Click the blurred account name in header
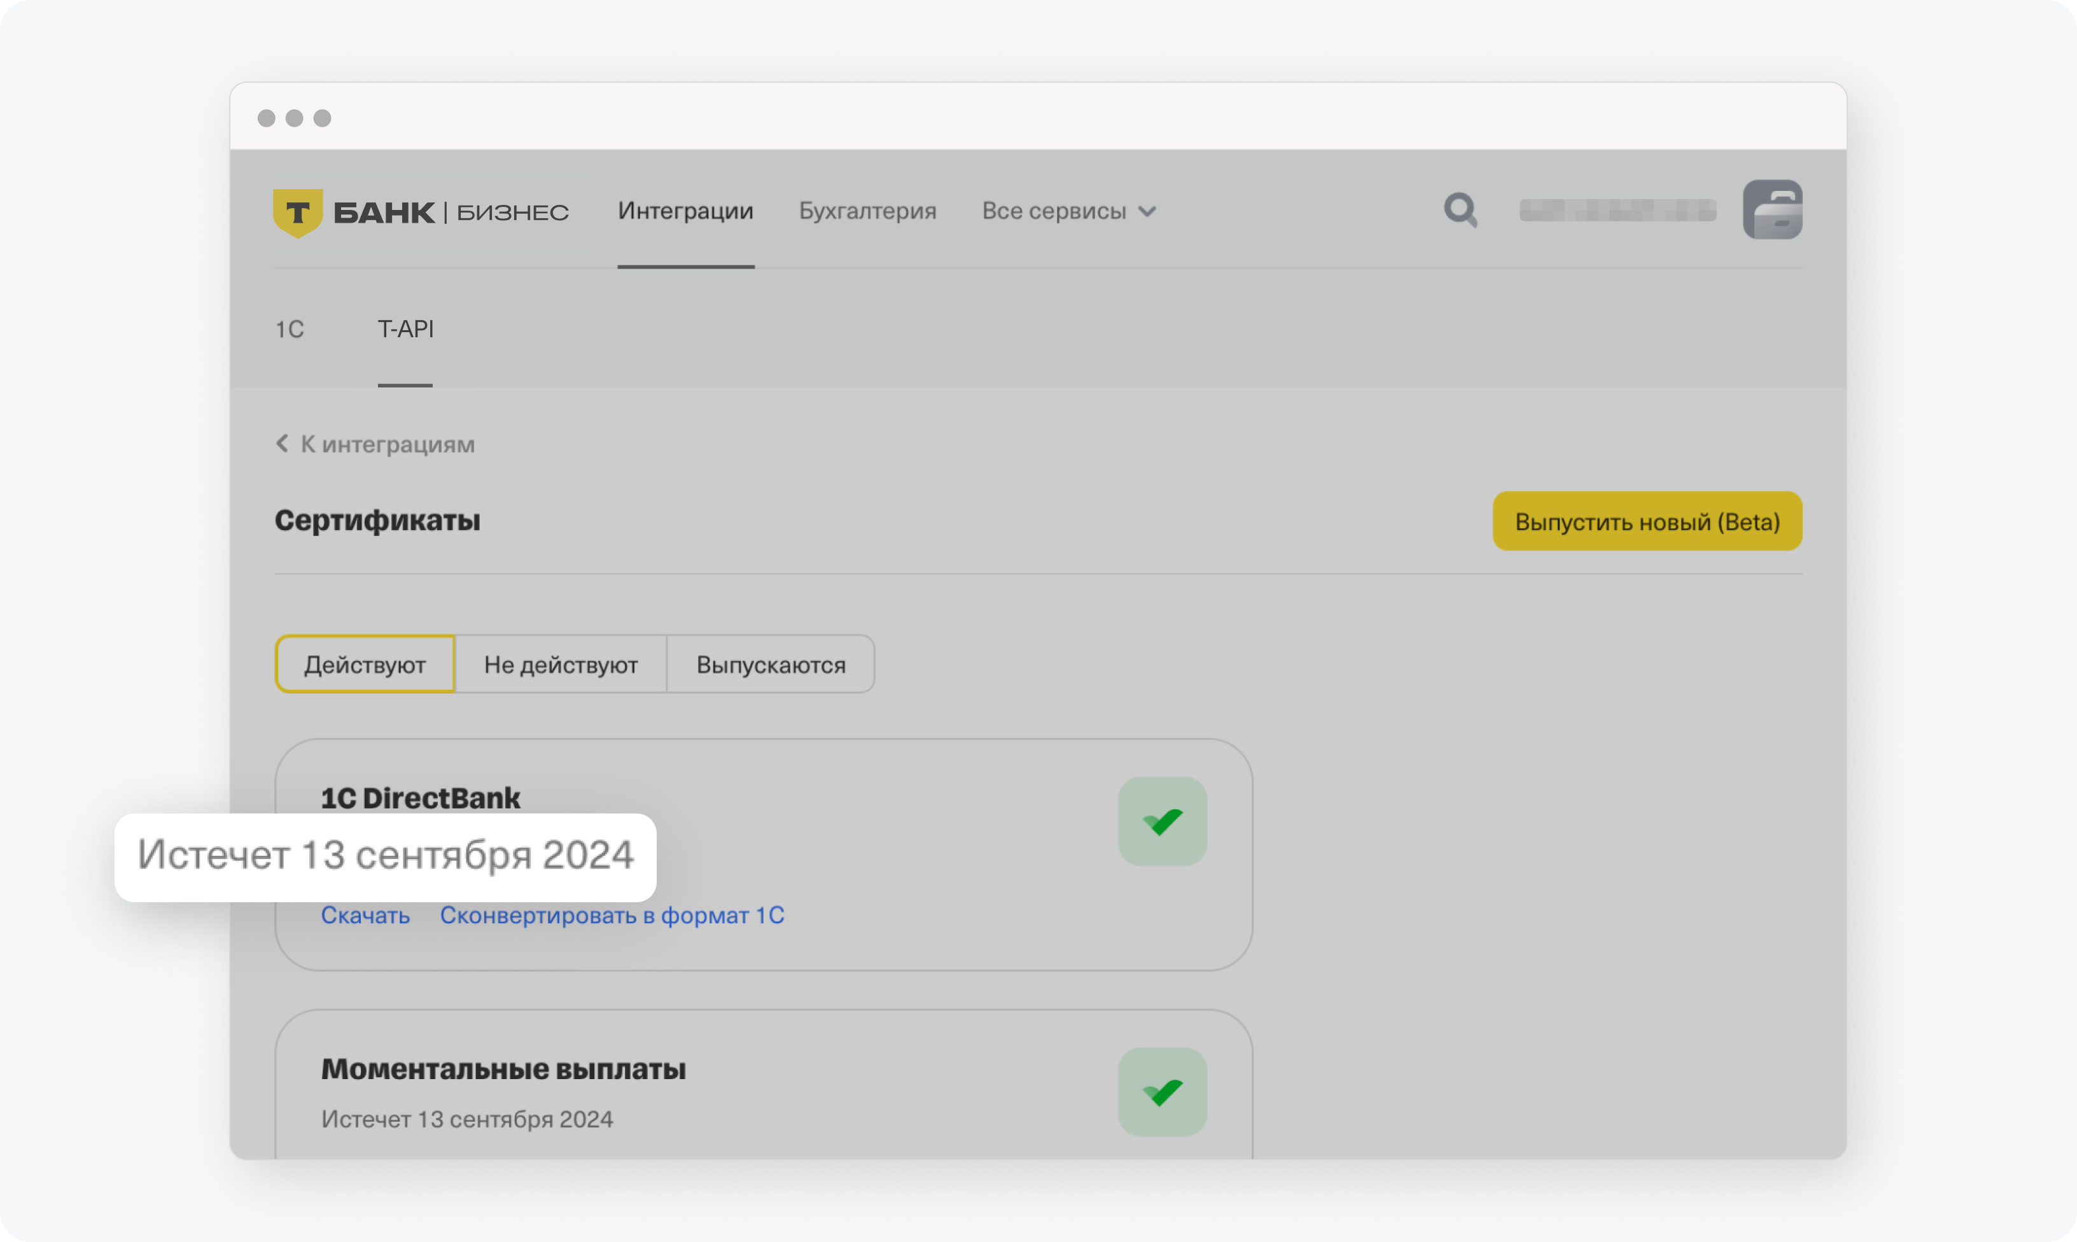Viewport: 2077px width, 1242px height. pos(1617,210)
